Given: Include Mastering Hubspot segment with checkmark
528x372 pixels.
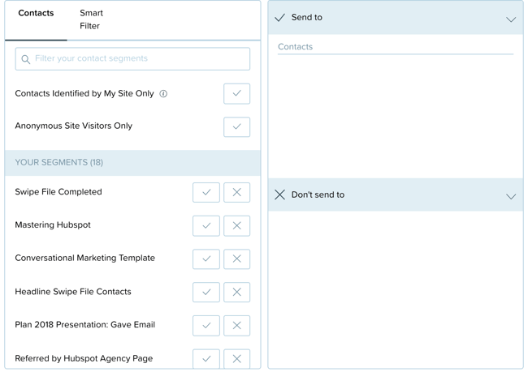Looking at the screenshot, I should pyautogui.click(x=206, y=226).
